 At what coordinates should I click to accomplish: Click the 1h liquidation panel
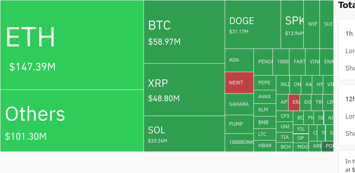click(347, 49)
